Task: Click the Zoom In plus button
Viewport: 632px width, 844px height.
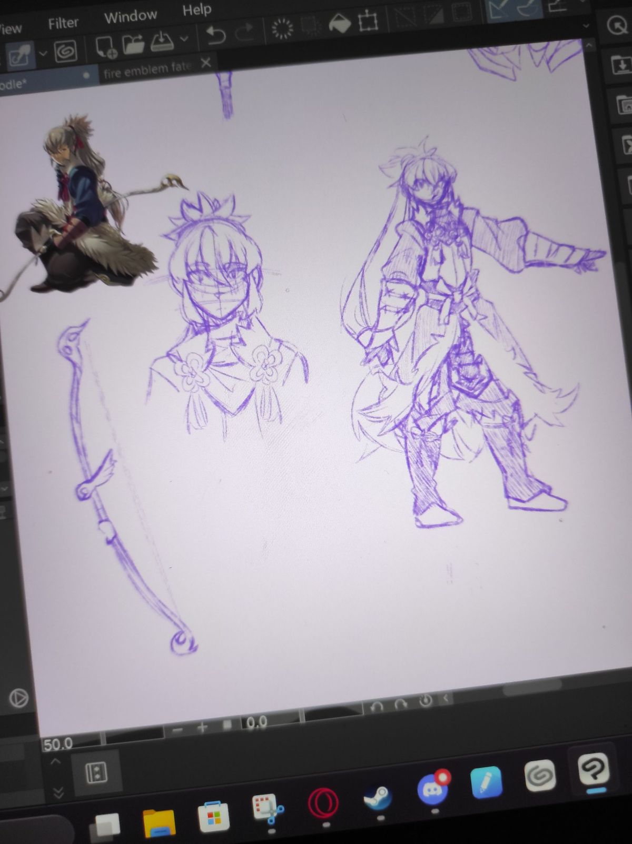Action: point(203,727)
